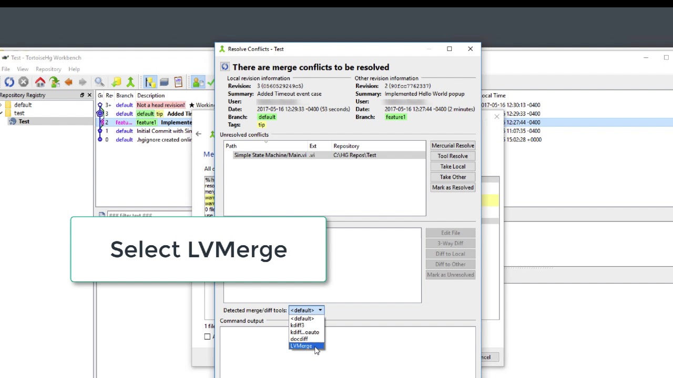Click the red house Home icon in toolbar

tap(40, 82)
